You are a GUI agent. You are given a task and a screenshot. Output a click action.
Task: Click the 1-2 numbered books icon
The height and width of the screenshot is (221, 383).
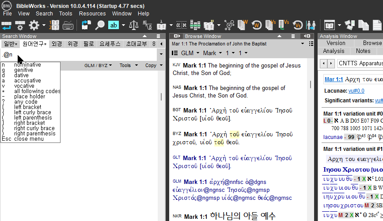click(x=54, y=25)
